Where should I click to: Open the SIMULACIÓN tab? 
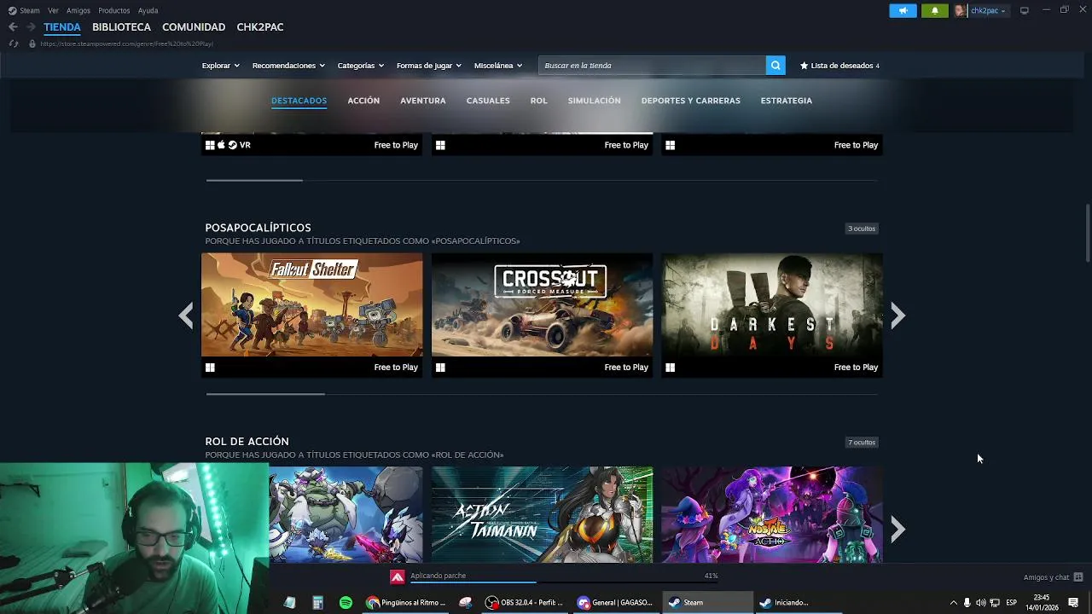coord(595,101)
